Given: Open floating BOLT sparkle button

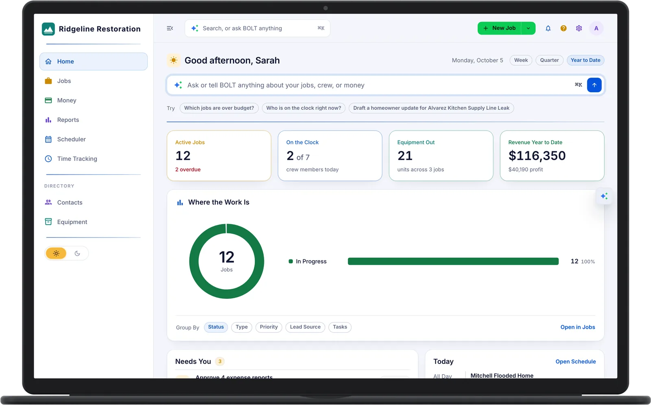Looking at the screenshot, I should [604, 196].
